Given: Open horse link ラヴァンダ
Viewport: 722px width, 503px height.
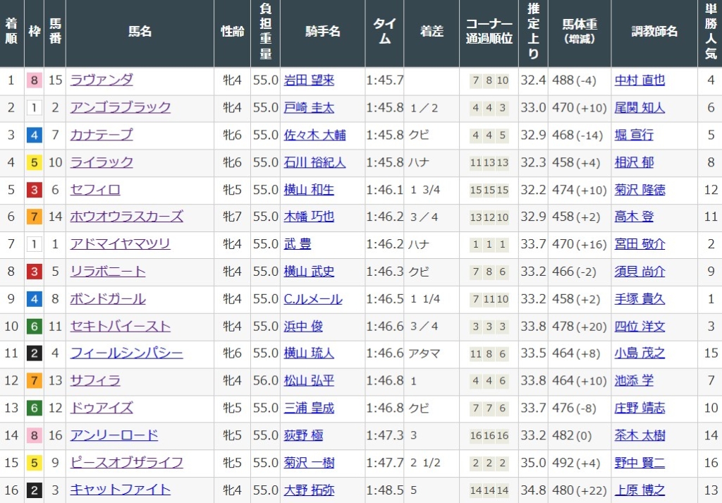Looking at the screenshot, I should (101, 80).
